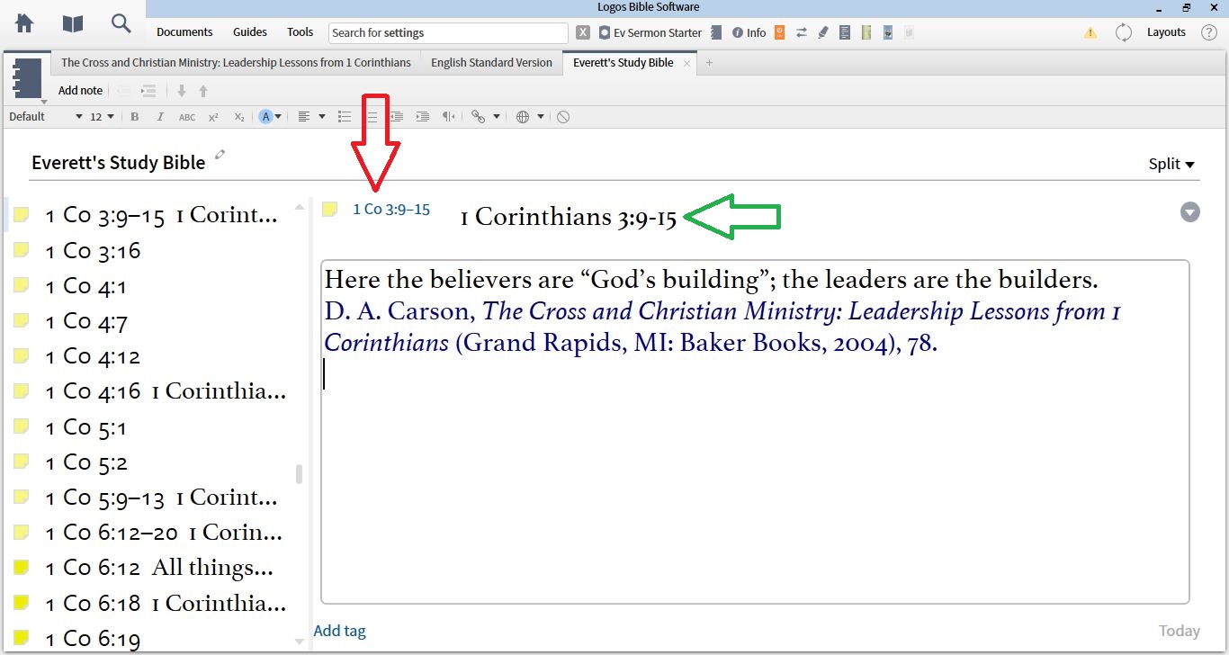Click the gray X shortcut icon

(x=583, y=32)
